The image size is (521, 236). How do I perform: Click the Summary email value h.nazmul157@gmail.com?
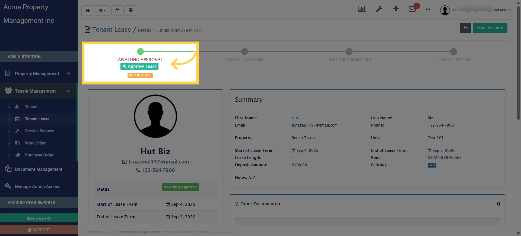click(314, 125)
